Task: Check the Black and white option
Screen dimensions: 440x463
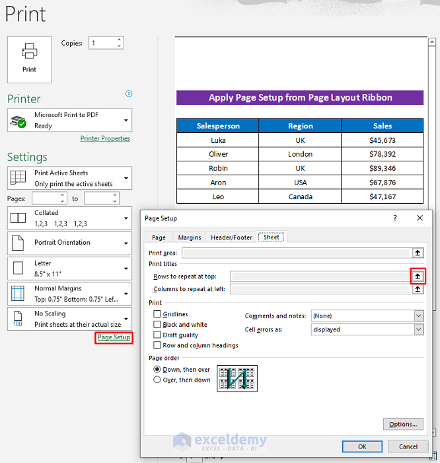Action: [157, 325]
